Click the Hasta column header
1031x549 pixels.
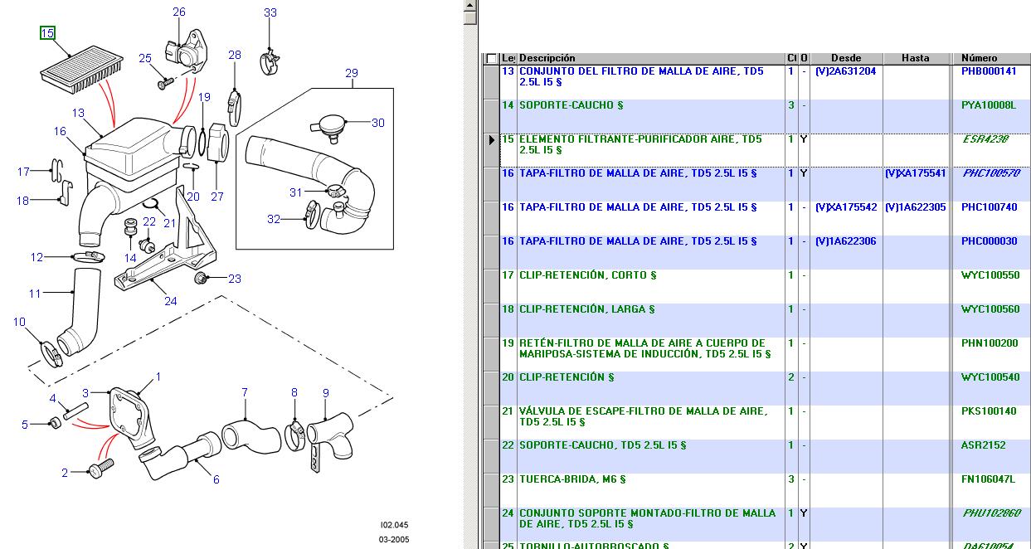click(915, 58)
